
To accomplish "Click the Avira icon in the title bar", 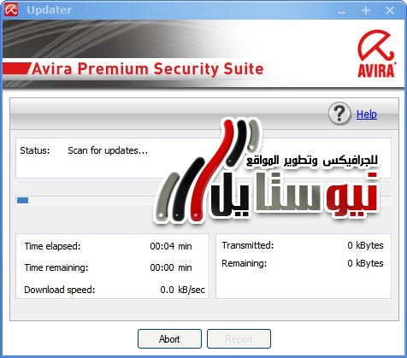I will (11, 9).
